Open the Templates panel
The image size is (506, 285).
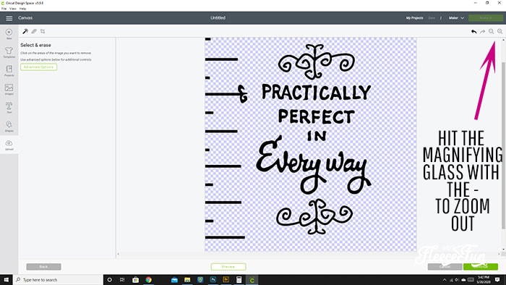(9, 52)
